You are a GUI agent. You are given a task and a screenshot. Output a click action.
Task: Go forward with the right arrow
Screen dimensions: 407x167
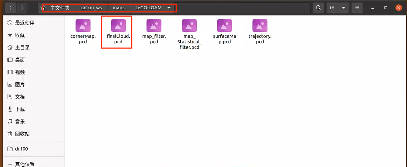(x=22, y=8)
